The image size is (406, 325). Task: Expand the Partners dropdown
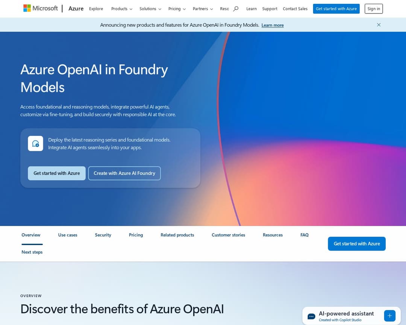tap(203, 9)
